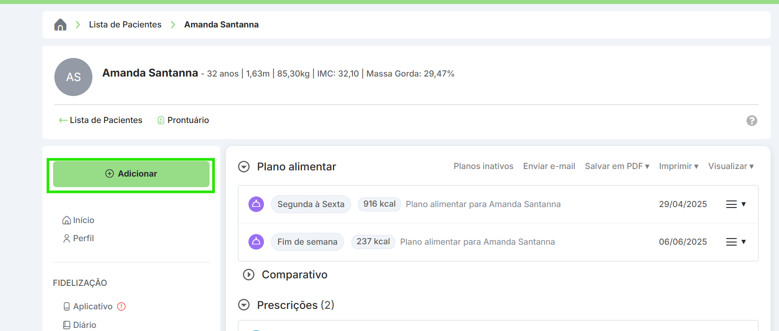The width and height of the screenshot is (779, 331).
Task: Go back via Lista de Pacientes arrow link
Action: point(101,120)
